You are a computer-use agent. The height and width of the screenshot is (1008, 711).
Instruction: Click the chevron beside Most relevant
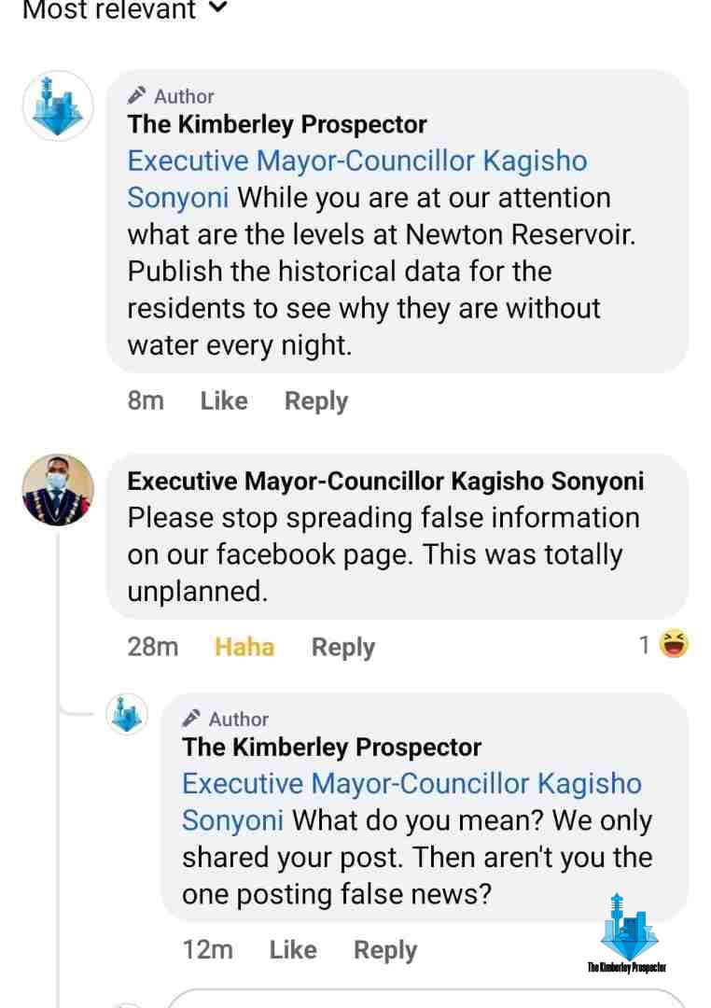[x=218, y=8]
